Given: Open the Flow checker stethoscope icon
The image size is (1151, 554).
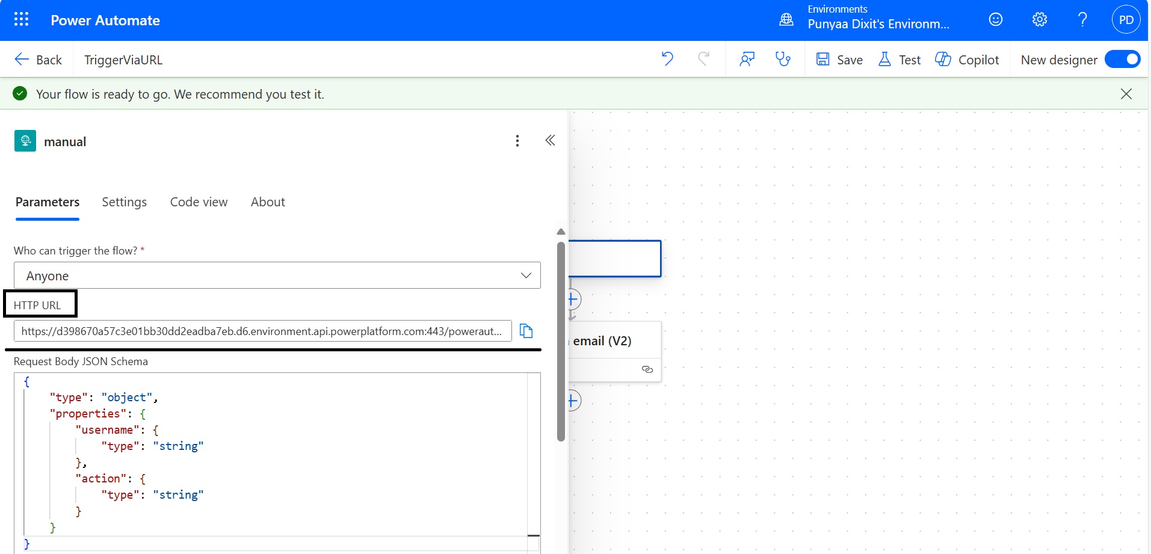Looking at the screenshot, I should click(x=783, y=59).
